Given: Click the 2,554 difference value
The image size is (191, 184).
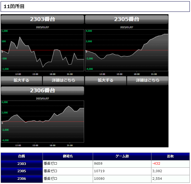Looking at the screenshot, I should [157, 179].
